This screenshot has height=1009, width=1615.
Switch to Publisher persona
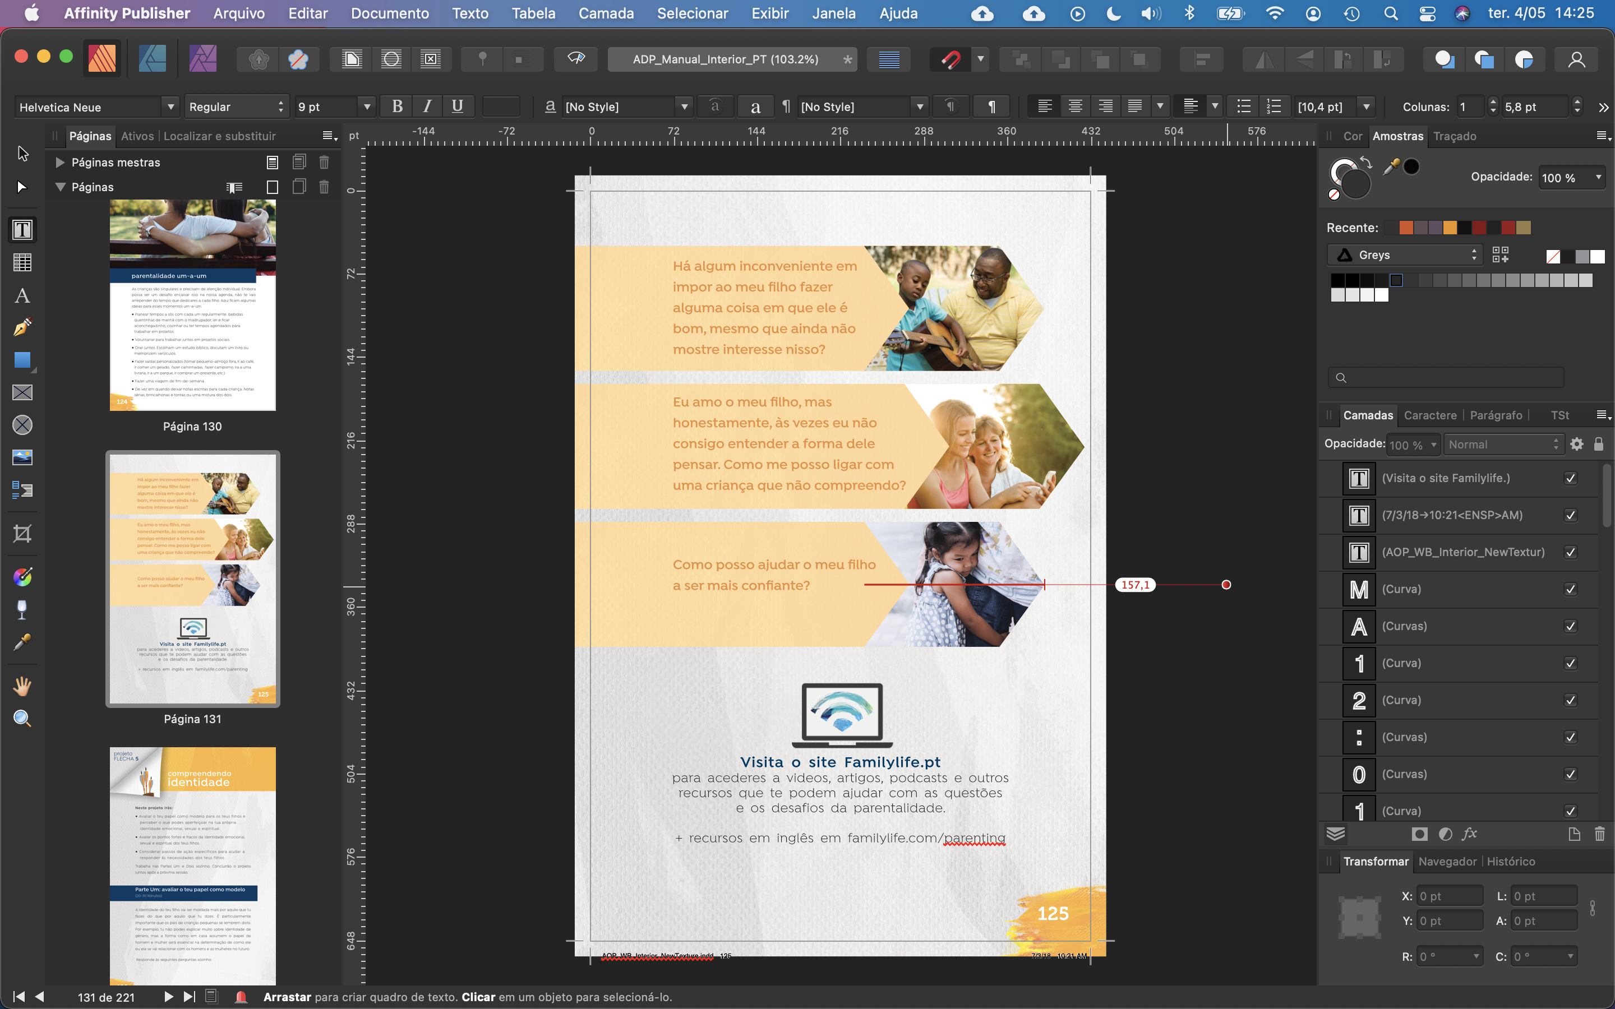pos(101,59)
